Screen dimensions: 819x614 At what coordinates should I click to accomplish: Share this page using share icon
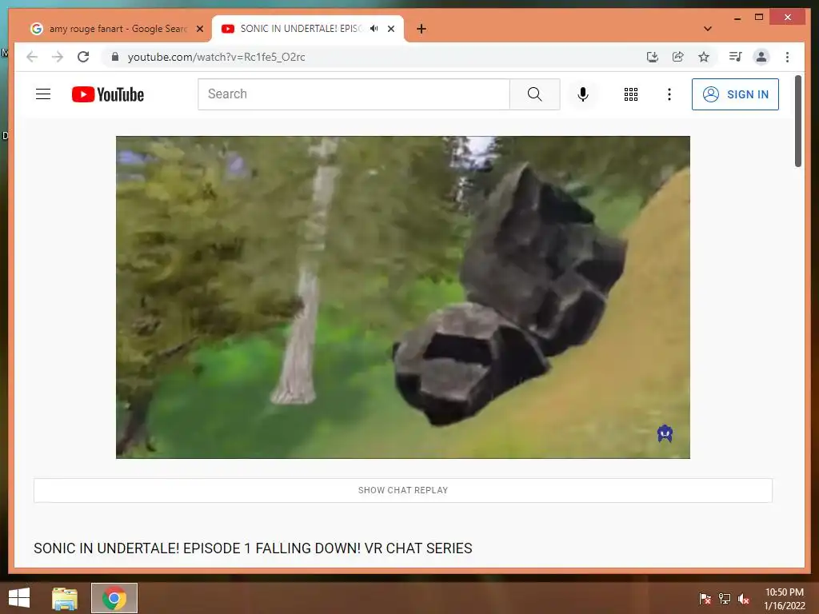pyautogui.click(x=678, y=57)
